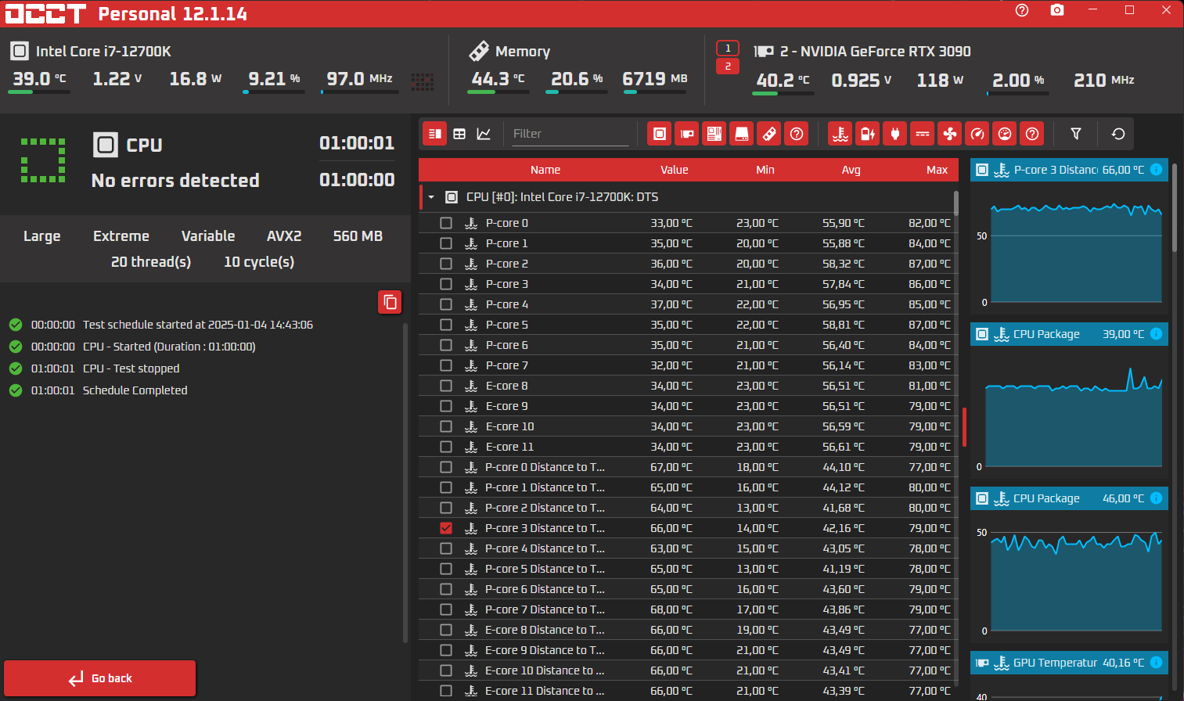
Task: Check the P-core 5 checkbox
Action: coord(446,325)
